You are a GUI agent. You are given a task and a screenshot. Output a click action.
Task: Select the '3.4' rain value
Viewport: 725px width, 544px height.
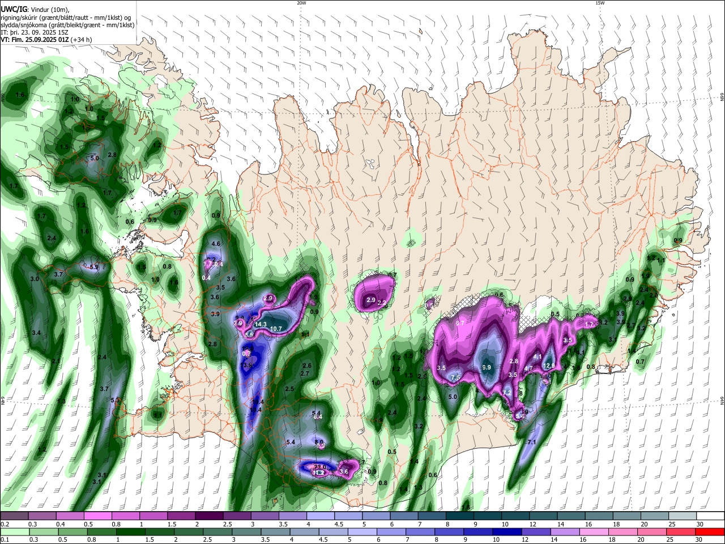(x=36, y=333)
